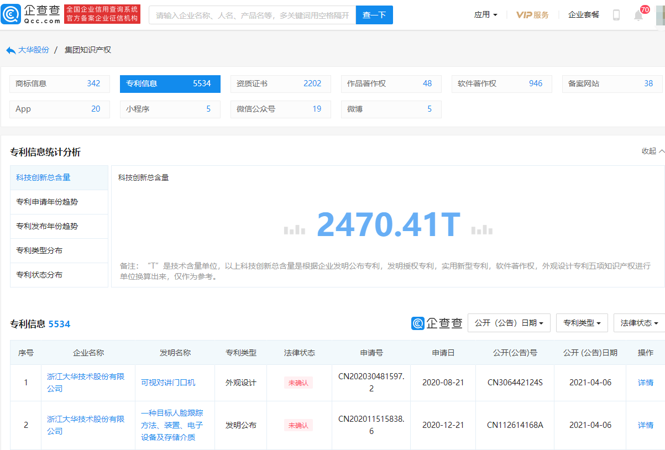665x450 pixels.
Task: Click the 申请日 column header
Action: (x=443, y=353)
